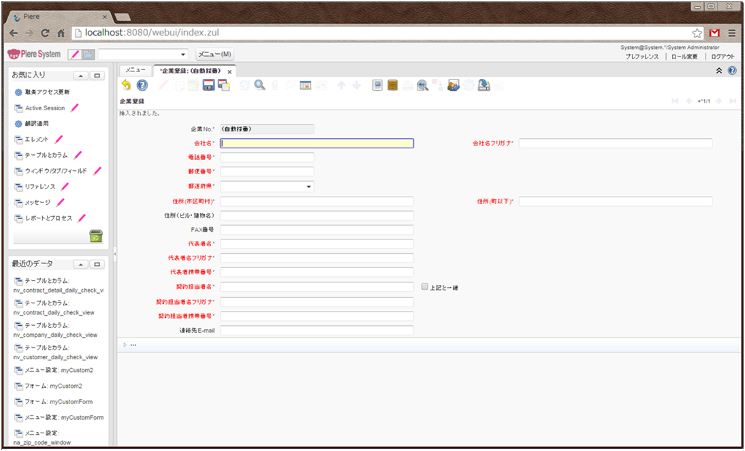Click the Attachment paperclip toolbar icon

(274, 86)
